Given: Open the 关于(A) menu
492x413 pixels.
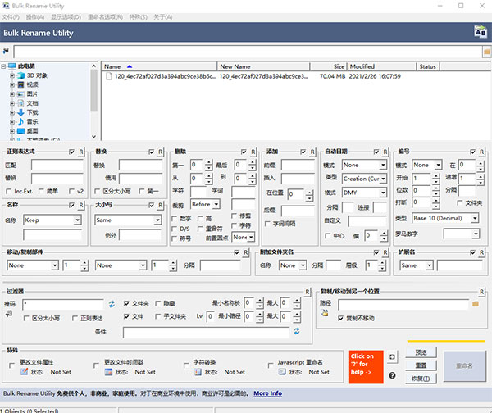Looking at the screenshot, I should click(163, 17).
